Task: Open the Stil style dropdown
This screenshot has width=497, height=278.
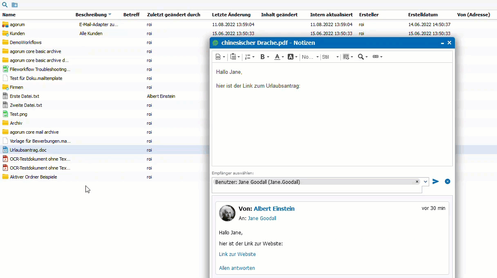Action: [x=330, y=57]
